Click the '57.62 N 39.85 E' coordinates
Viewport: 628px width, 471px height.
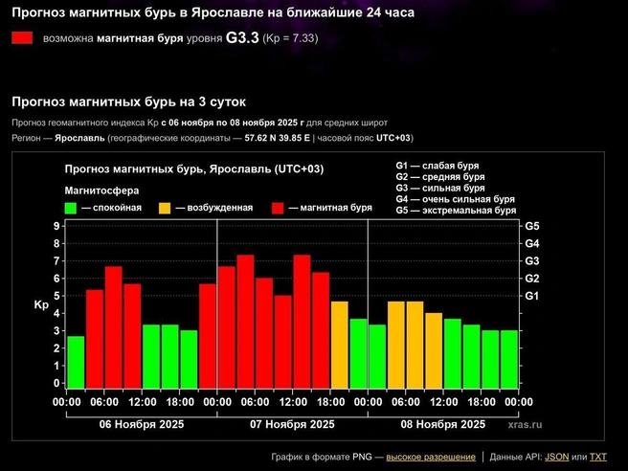(278, 138)
